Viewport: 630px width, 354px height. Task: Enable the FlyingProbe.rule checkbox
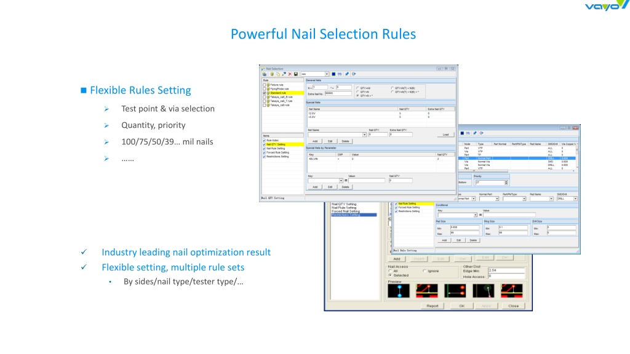265,89
